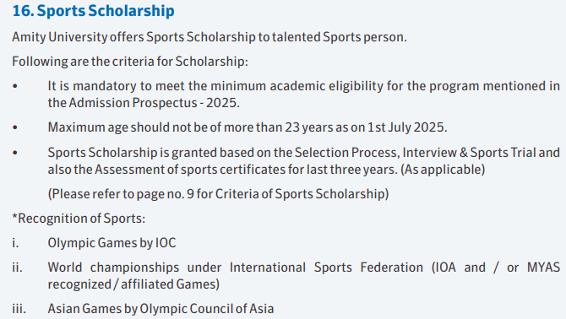Click the roman numeral "ii." marker
The image size is (566, 319).
pos(17,268)
